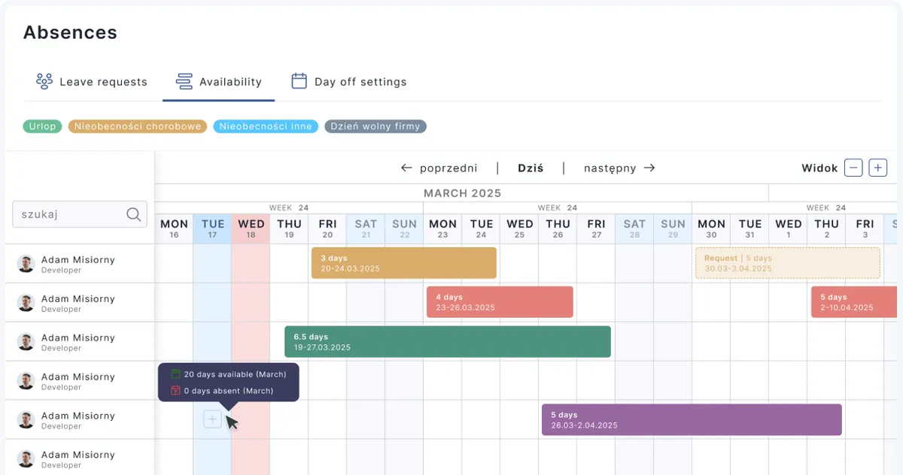The height and width of the screenshot is (475, 903).
Task: Go to następny (next) period
Action: pos(619,168)
